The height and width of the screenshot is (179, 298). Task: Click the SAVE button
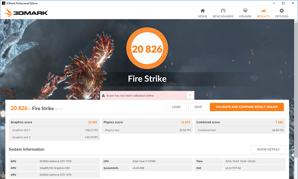pyautogui.click(x=198, y=107)
